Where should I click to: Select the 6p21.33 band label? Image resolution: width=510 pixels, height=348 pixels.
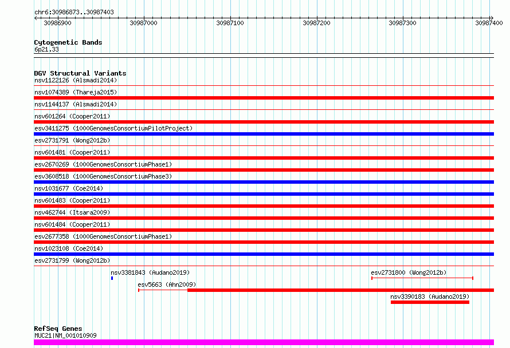[46, 49]
